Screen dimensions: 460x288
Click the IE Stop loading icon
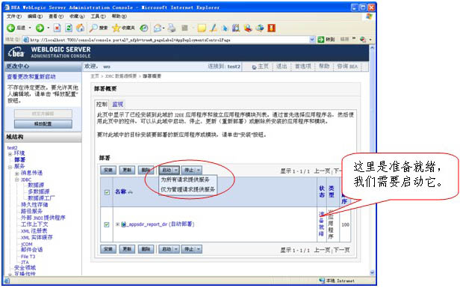[57, 28]
